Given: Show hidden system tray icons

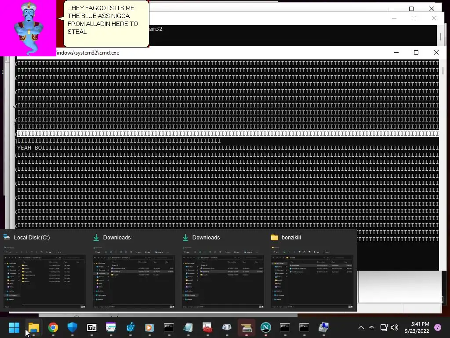Looking at the screenshot, I should (x=361, y=327).
